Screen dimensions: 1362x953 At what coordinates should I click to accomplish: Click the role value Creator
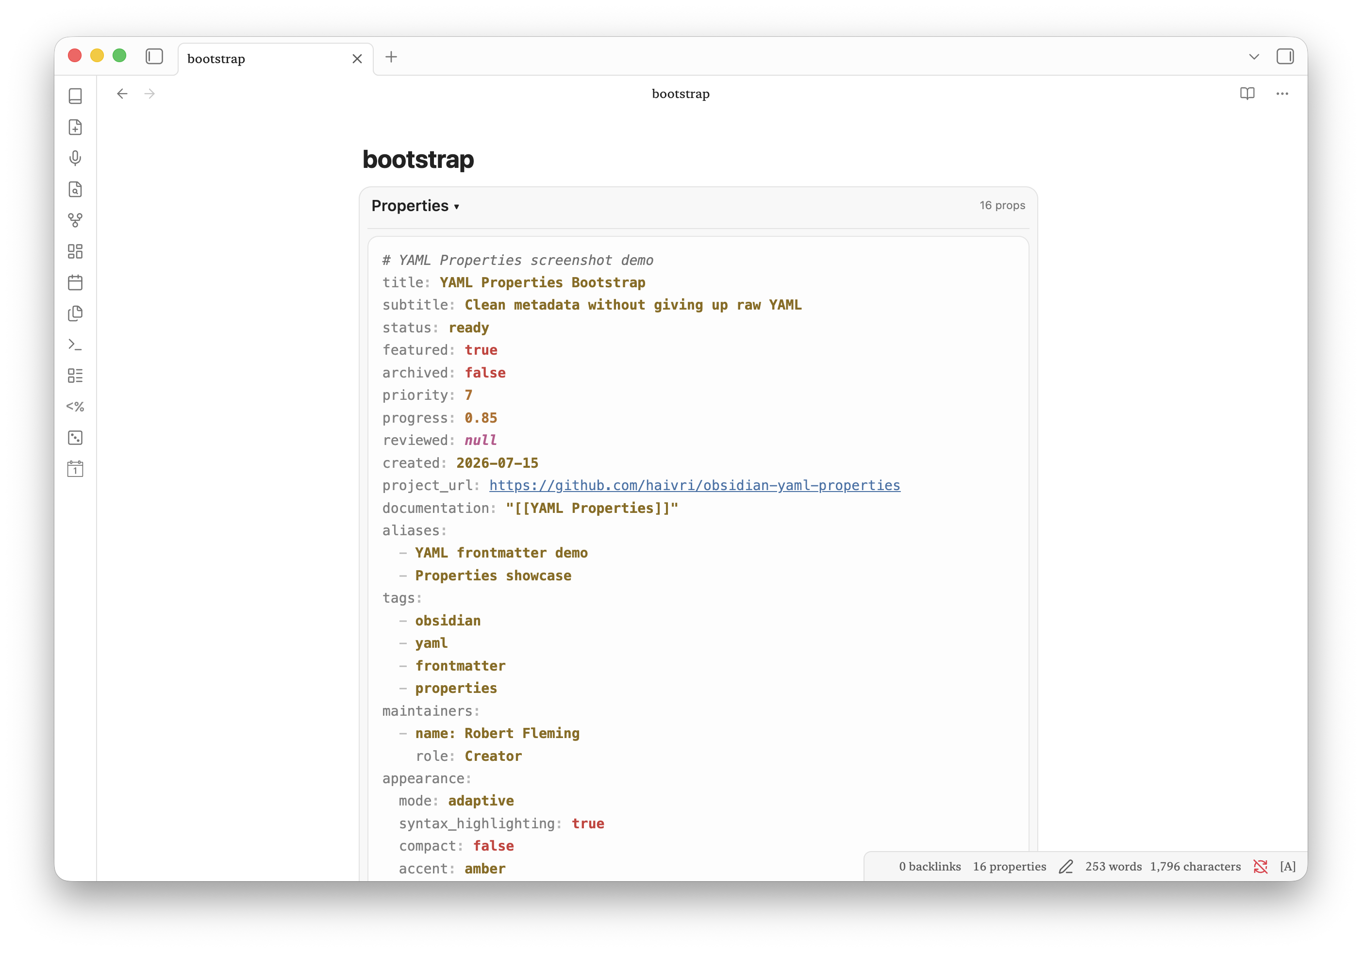(x=493, y=756)
